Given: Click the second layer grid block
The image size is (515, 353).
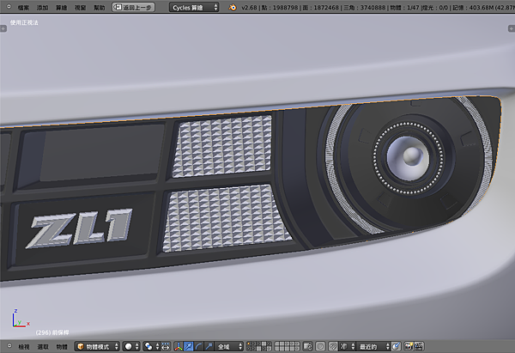Looking at the screenshot, I should pos(288,346).
